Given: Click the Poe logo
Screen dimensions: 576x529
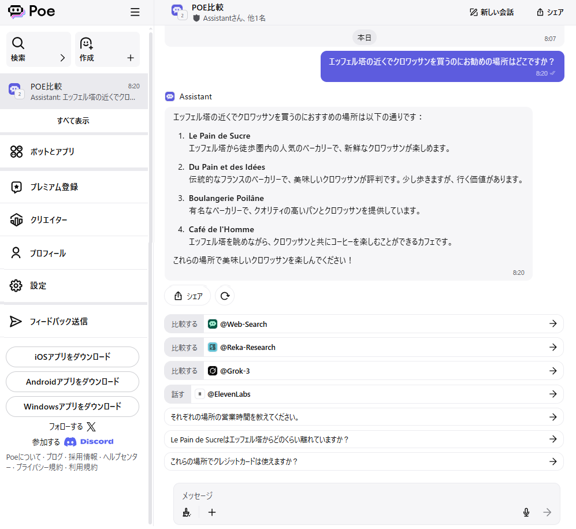Looking at the screenshot, I should point(32,12).
